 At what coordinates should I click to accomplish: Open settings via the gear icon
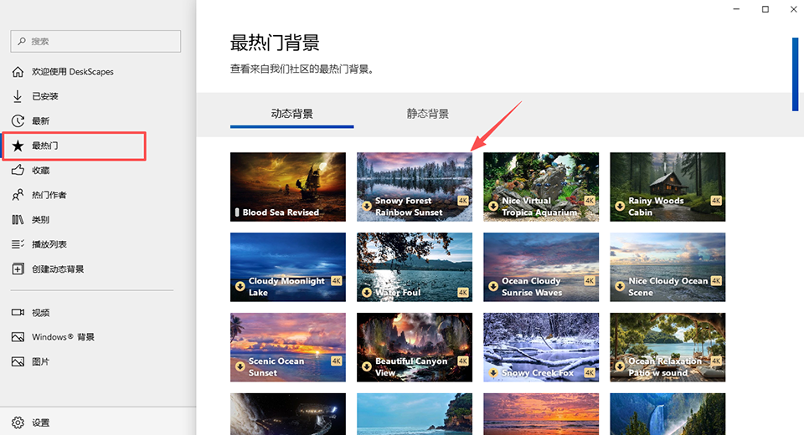click(x=18, y=422)
